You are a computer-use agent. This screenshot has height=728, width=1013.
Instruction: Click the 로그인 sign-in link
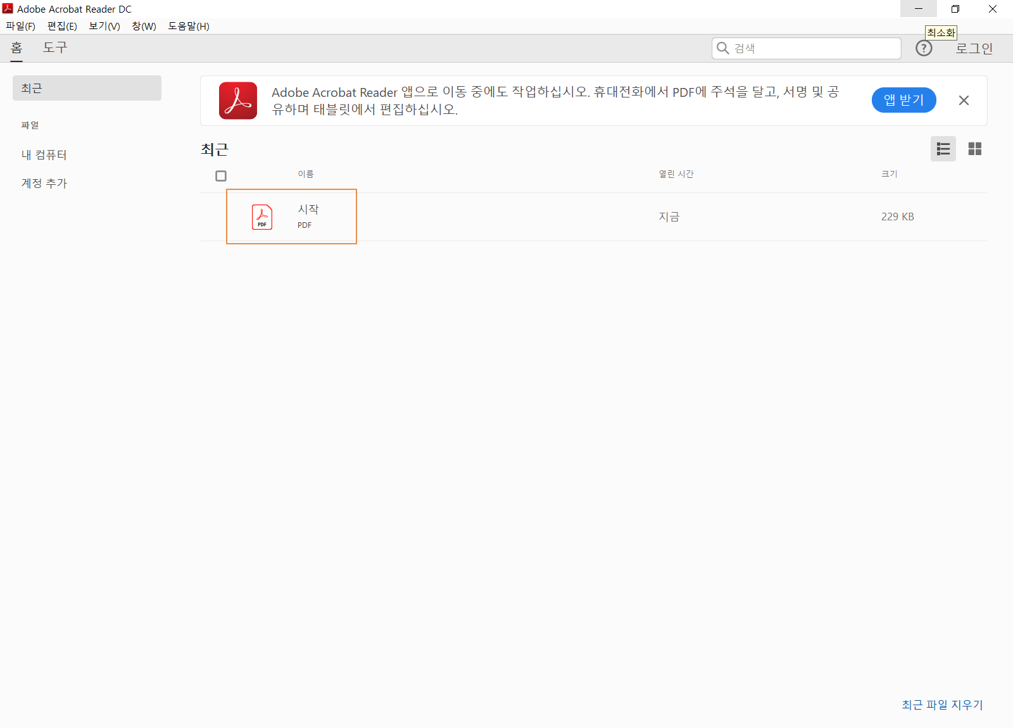[974, 49]
